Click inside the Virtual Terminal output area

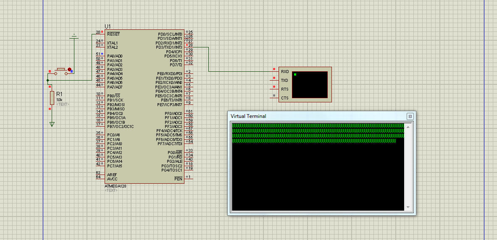318,167
